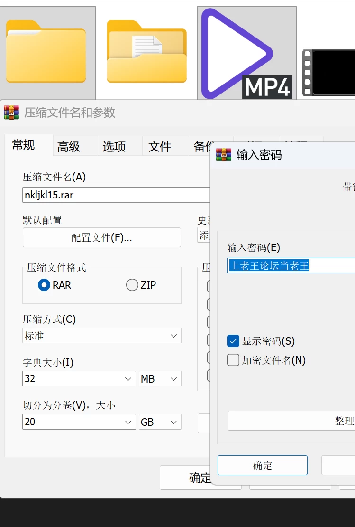
Task: Click the 压缩方式(C) label
Action: (x=49, y=319)
